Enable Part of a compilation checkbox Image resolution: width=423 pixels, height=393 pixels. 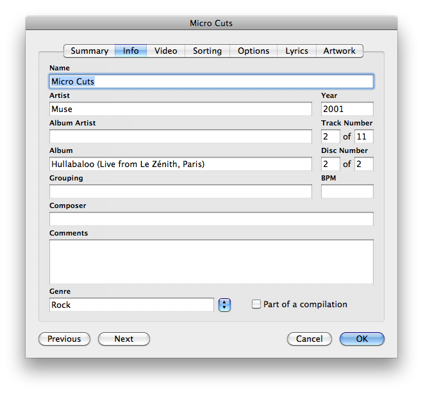pos(256,304)
